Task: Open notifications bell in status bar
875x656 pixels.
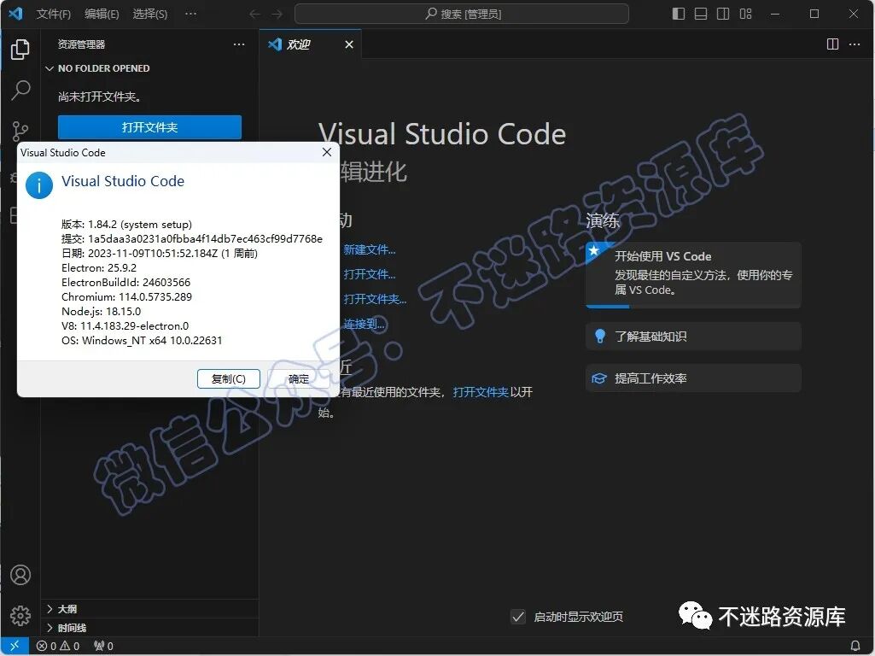Action: pos(855,646)
